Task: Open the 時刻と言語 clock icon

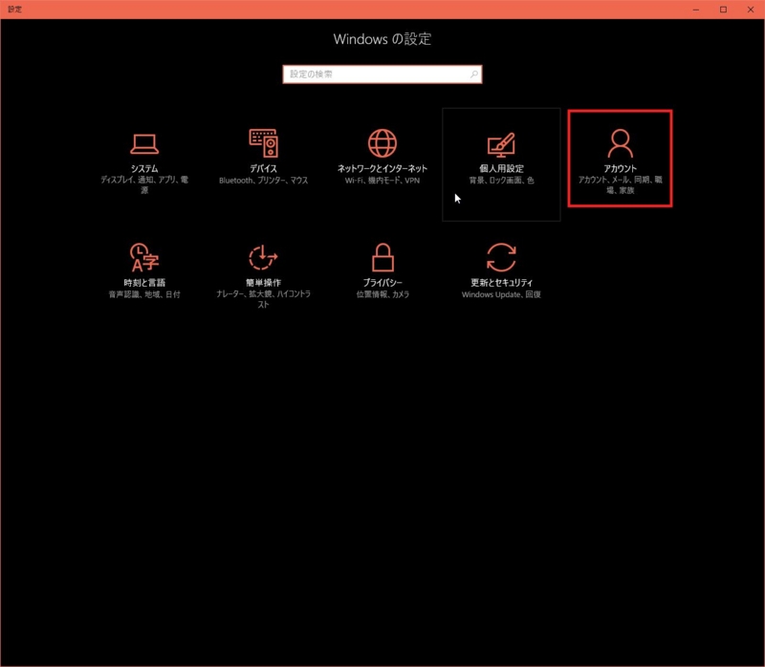Action: pyautogui.click(x=144, y=257)
